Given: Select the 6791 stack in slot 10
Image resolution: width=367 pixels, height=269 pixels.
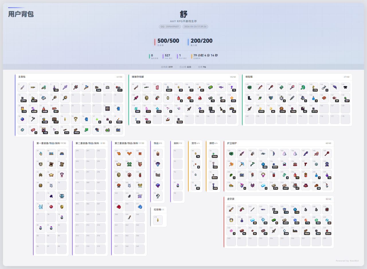Looking at the screenshot, I should tap(22, 98).
